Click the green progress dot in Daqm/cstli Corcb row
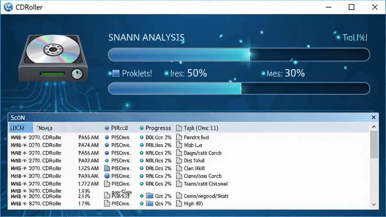 coord(142,153)
